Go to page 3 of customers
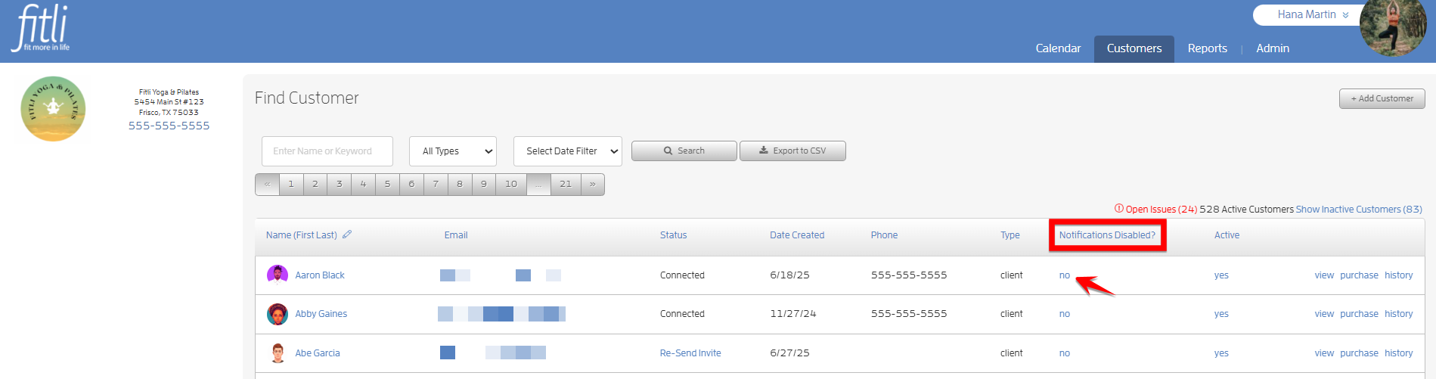Image resolution: width=1436 pixels, height=379 pixels. [x=340, y=184]
